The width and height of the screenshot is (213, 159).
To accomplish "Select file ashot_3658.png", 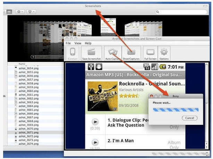I will (28, 84).
